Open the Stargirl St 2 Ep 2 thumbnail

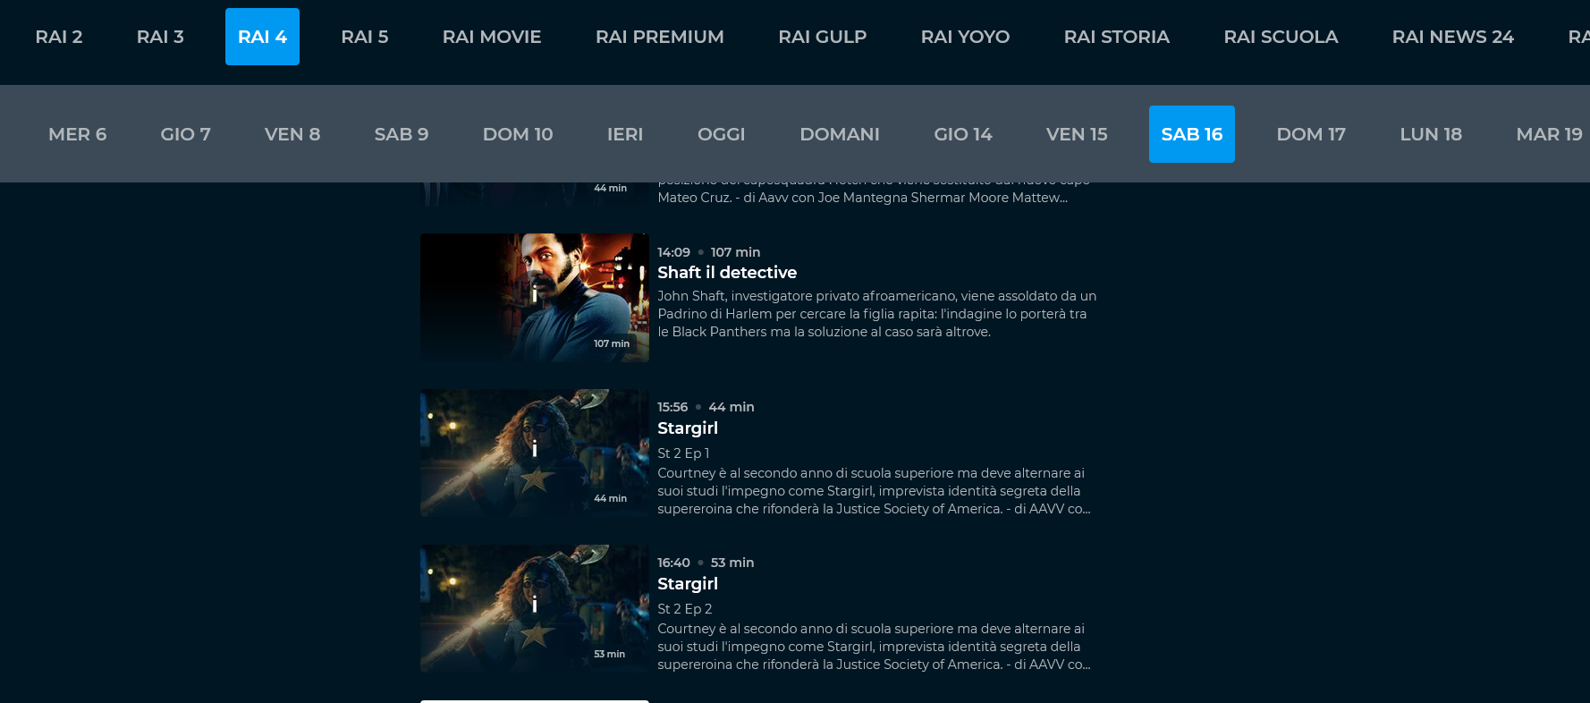click(x=535, y=609)
